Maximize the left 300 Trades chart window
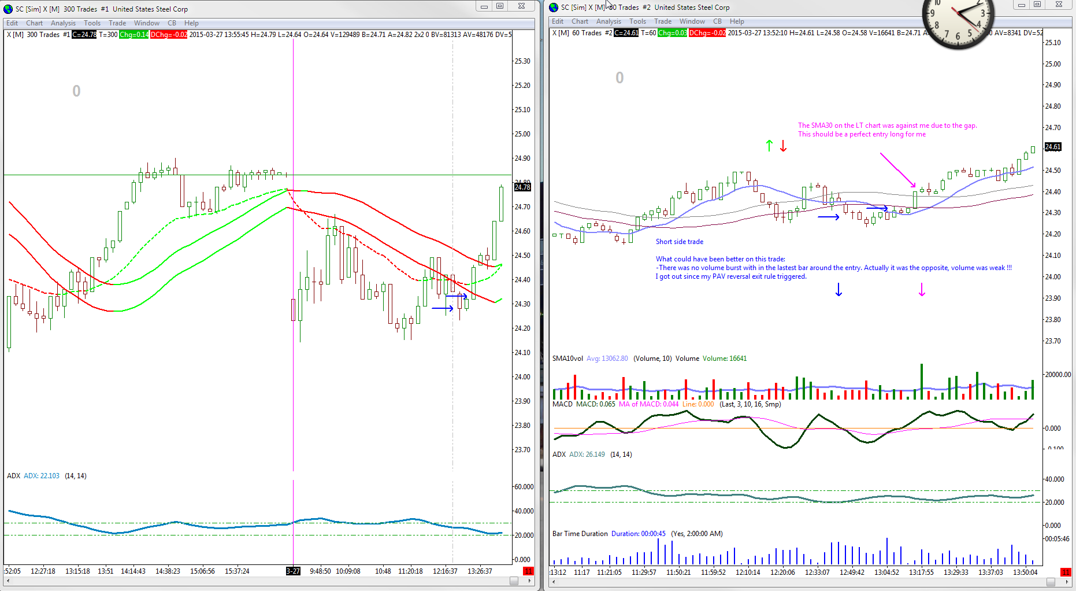 pos(500,6)
